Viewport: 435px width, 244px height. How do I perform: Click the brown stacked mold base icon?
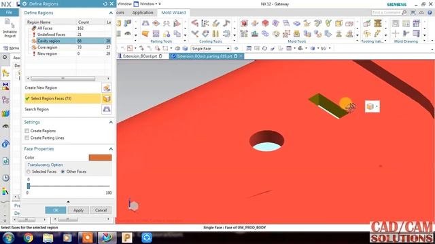pyautogui.click(x=378, y=23)
